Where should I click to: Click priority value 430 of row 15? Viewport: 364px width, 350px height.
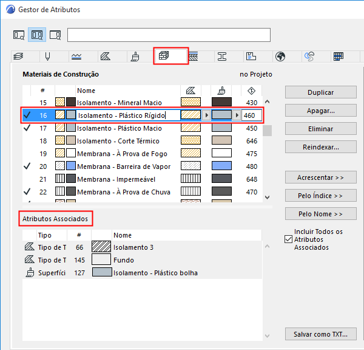tap(252, 103)
